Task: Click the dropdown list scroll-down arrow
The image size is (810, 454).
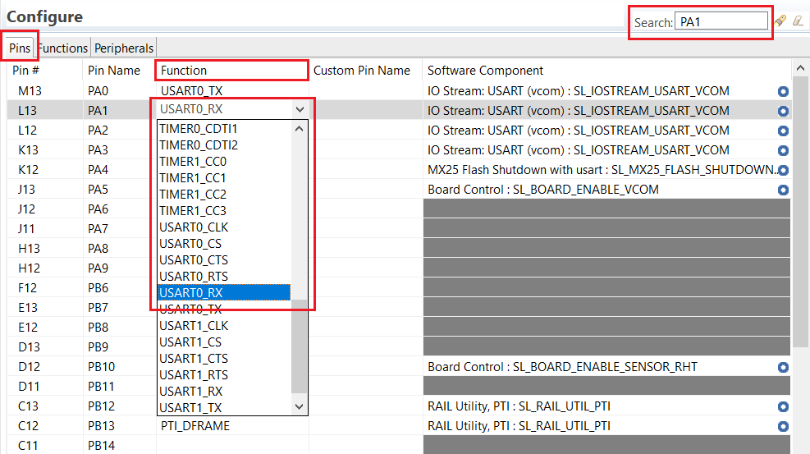Action: [x=299, y=407]
